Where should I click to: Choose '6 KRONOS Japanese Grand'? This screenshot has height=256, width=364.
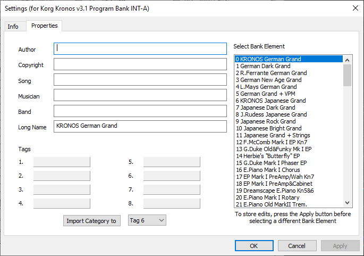289,101
